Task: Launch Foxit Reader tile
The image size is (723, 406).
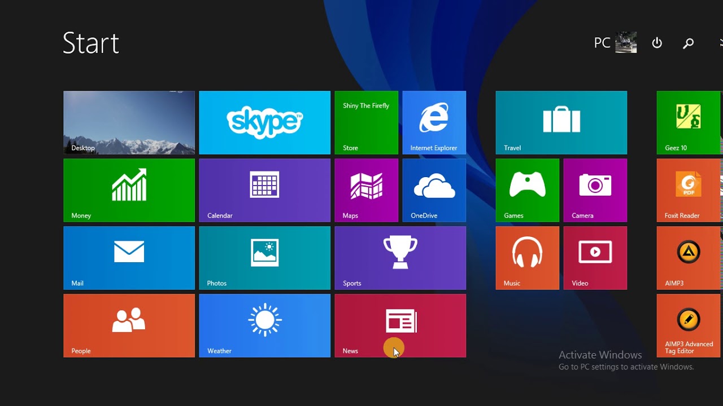Action: pos(689,190)
